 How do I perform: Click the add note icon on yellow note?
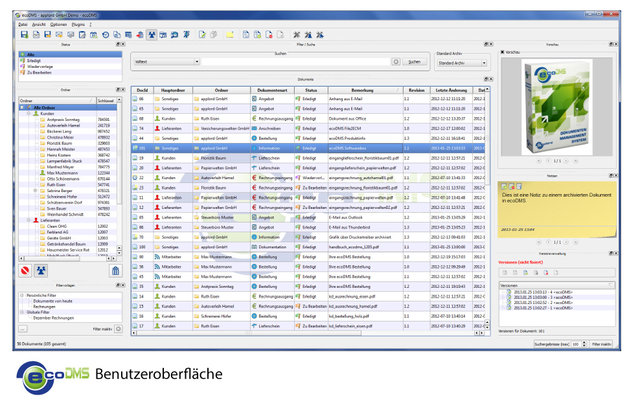coord(504,187)
